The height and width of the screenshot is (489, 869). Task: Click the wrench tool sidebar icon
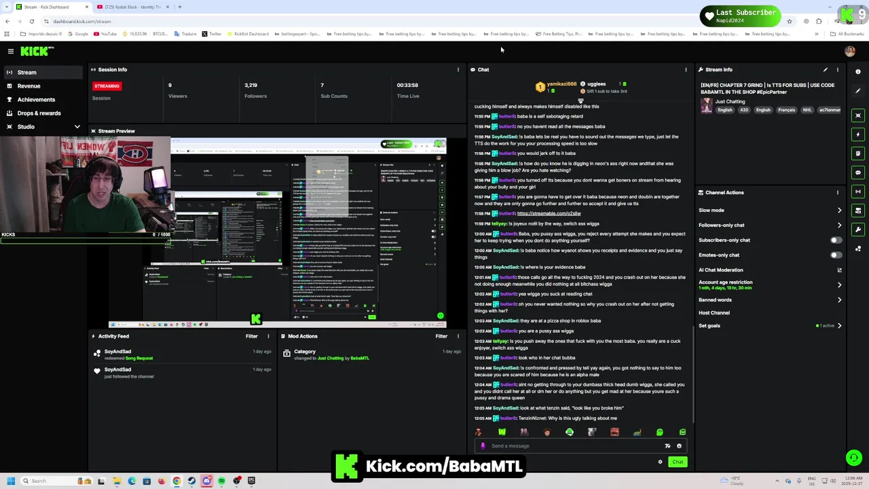[858, 230]
